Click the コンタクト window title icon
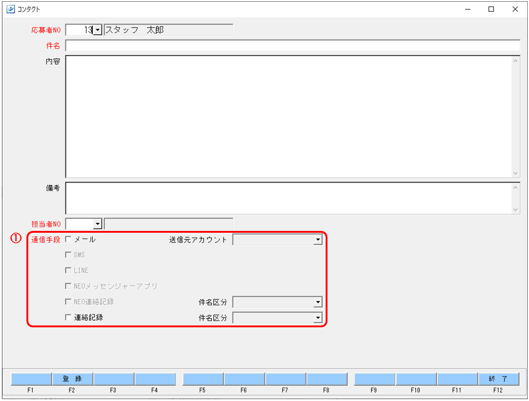This screenshot has width=529, height=401. pyautogui.click(x=11, y=9)
